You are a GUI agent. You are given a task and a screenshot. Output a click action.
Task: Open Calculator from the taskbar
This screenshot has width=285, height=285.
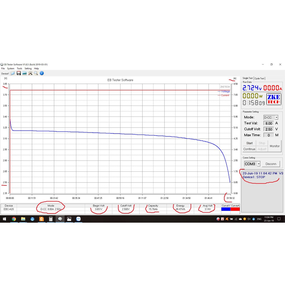[x=51, y=219]
